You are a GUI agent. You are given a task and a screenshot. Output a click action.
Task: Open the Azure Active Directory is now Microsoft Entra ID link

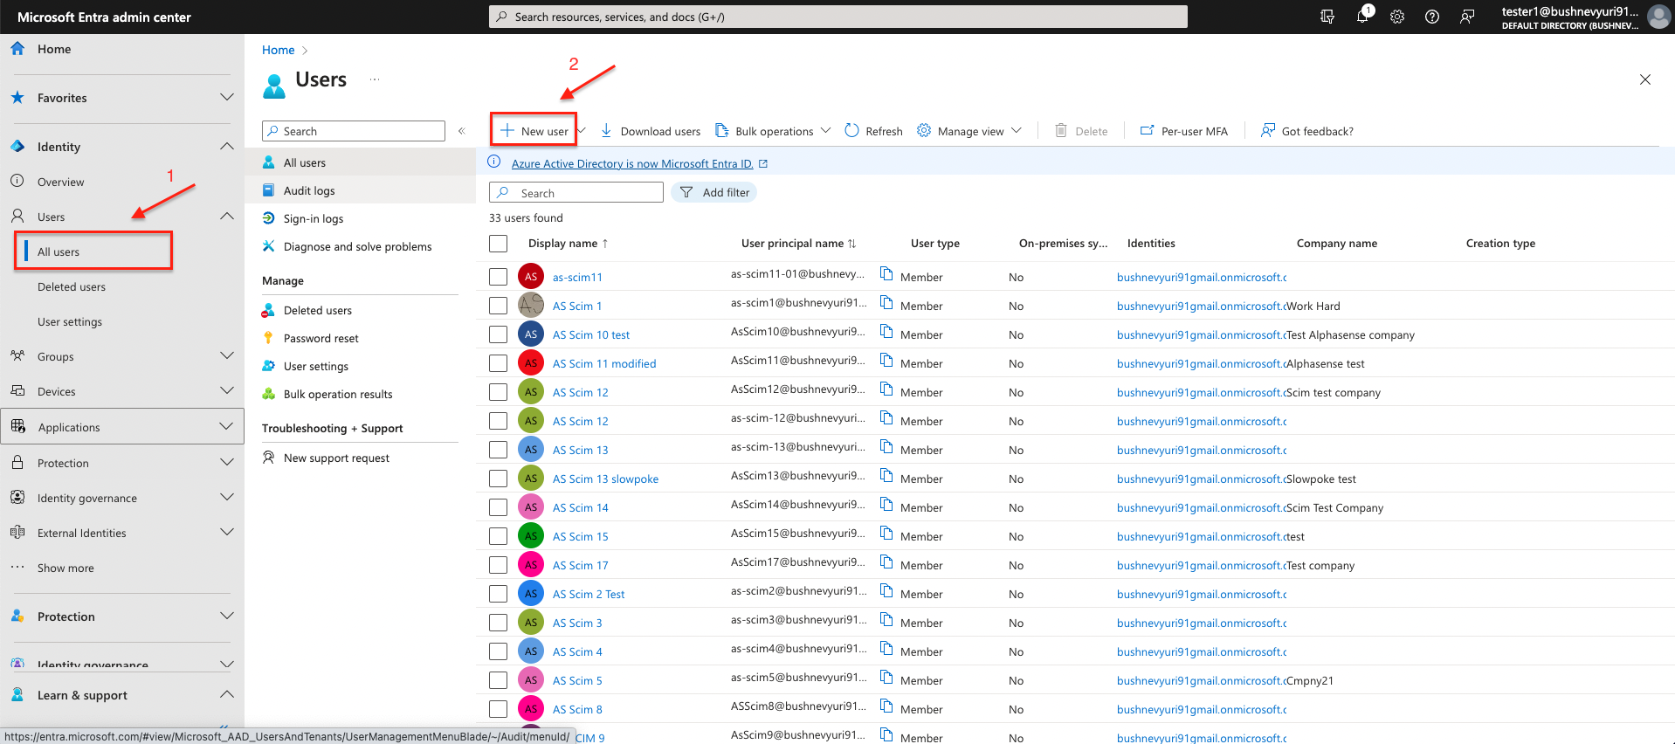tap(632, 163)
